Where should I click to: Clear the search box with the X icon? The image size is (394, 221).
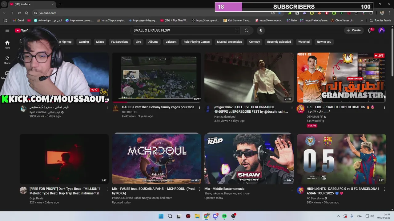pos(237,30)
